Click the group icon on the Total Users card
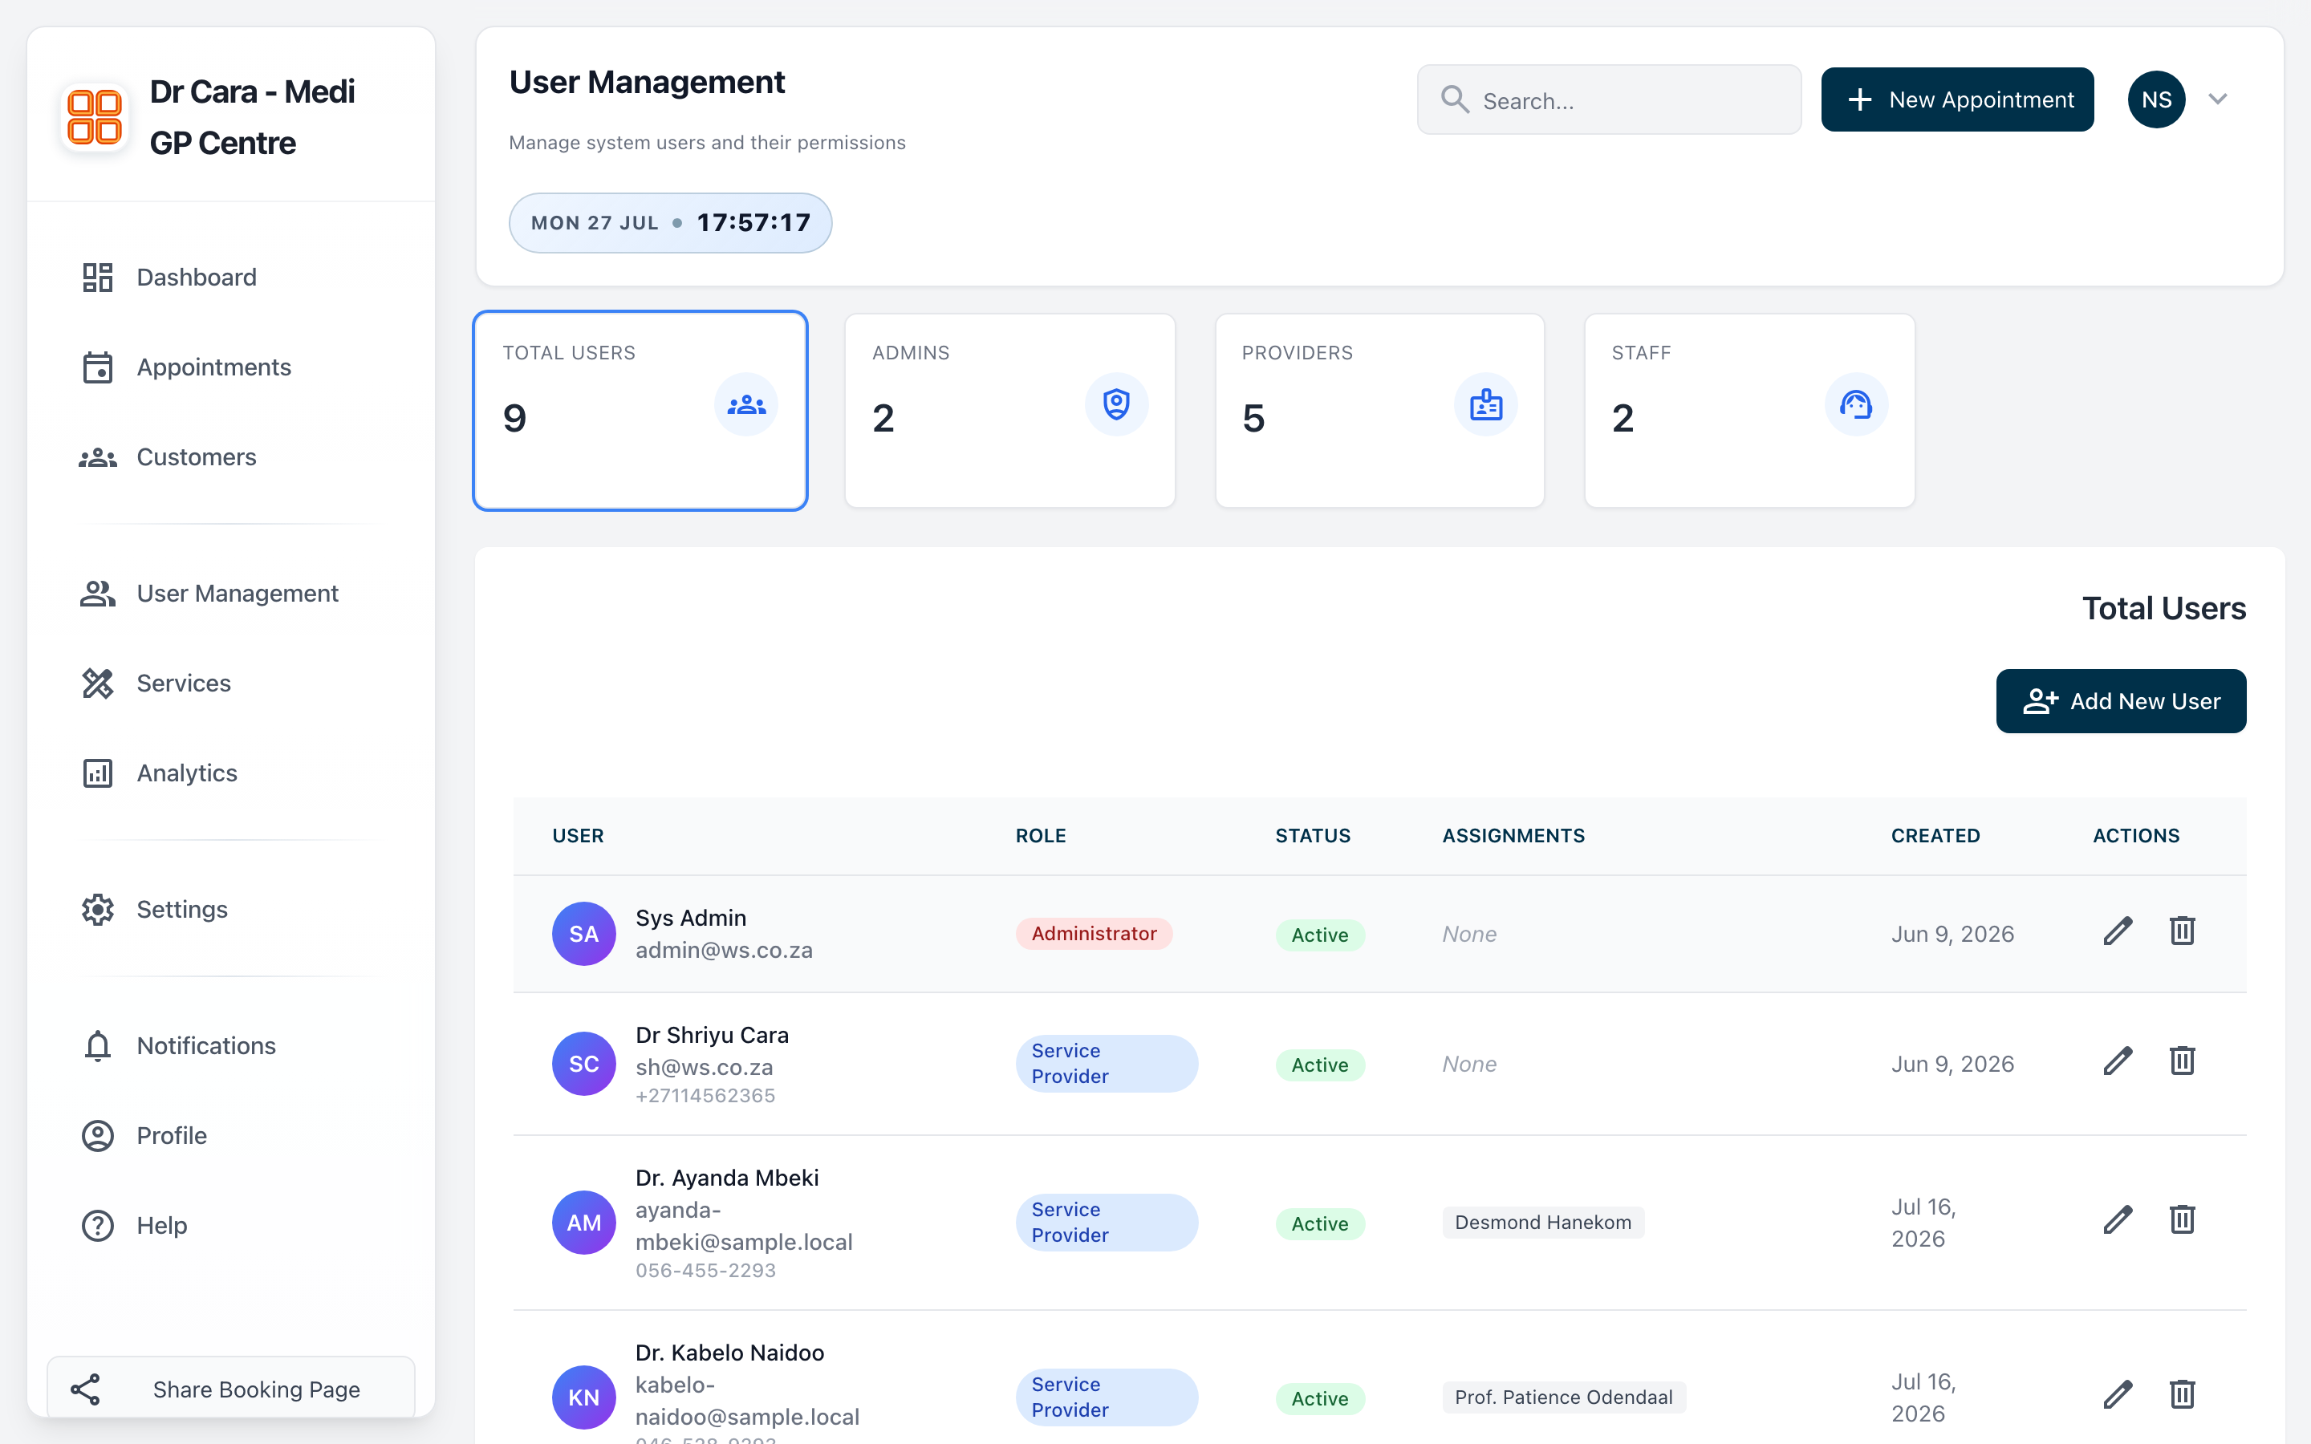 click(745, 405)
